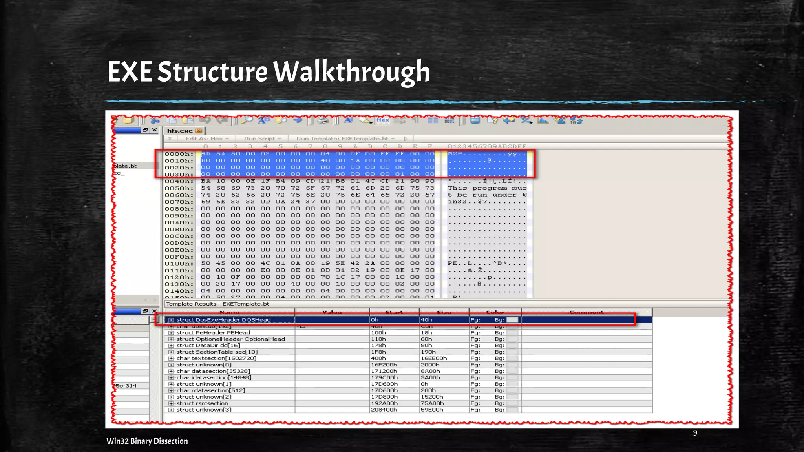The height and width of the screenshot is (452, 804).
Task: Pick Bg color swatch for DOSHead row
Action: point(512,320)
